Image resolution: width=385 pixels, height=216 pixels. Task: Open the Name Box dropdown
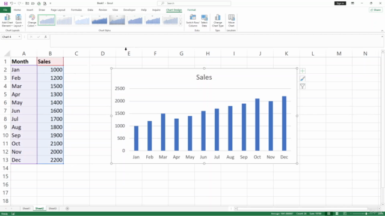pyautogui.click(x=19, y=37)
